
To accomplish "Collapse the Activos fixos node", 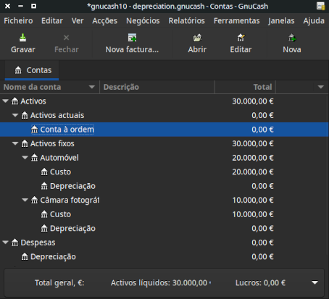I will tap(15, 143).
